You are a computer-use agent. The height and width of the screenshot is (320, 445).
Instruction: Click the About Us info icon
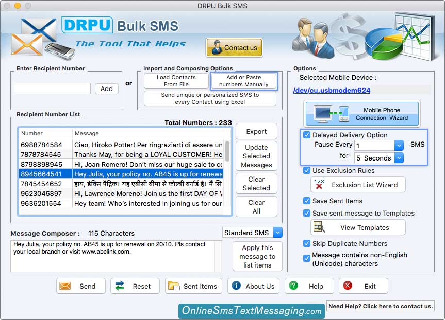pyautogui.click(x=236, y=286)
